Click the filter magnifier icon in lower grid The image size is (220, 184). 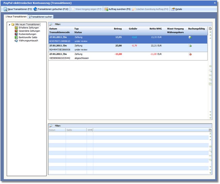(51, 126)
